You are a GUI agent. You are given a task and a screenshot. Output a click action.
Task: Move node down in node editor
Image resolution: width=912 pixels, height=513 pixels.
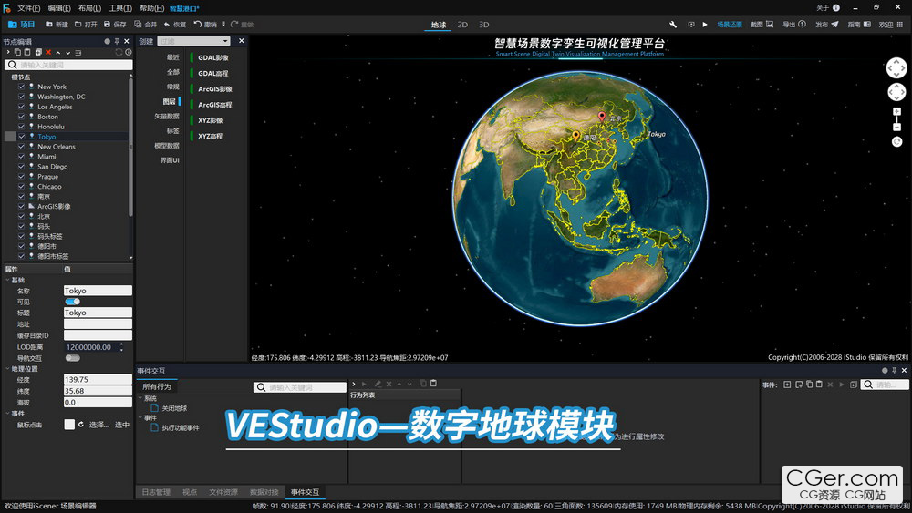[x=68, y=52]
